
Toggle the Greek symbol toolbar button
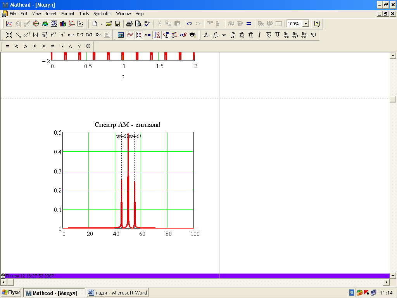(183, 35)
